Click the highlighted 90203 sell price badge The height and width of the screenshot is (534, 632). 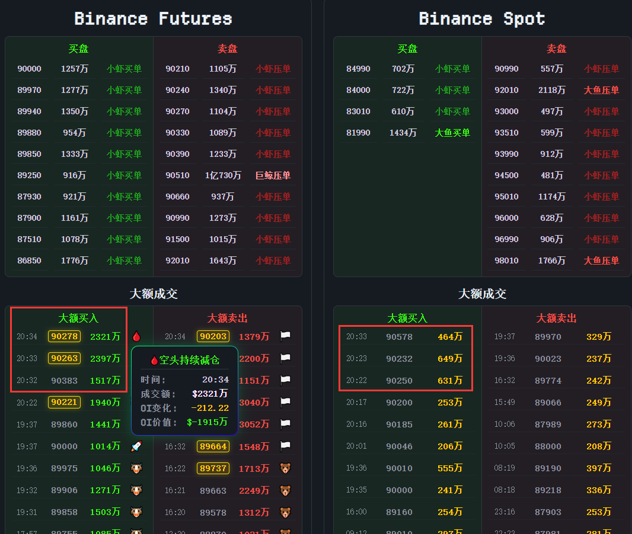(x=213, y=336)
